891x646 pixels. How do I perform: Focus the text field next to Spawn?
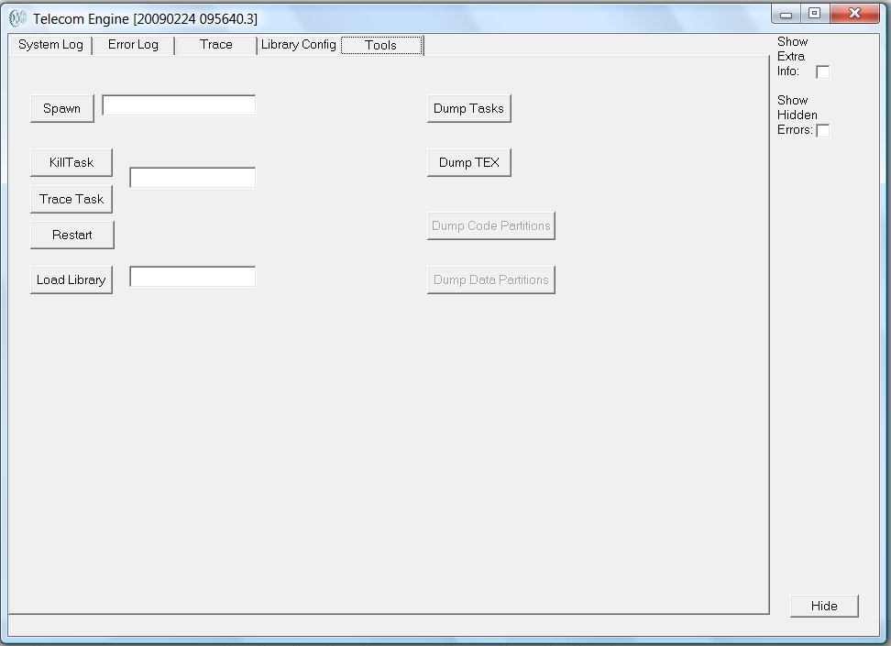coord(179,106)
